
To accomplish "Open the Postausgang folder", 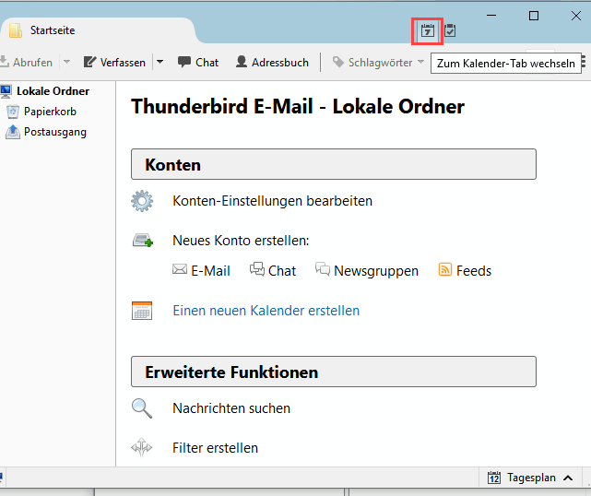I will click(55, 132).
